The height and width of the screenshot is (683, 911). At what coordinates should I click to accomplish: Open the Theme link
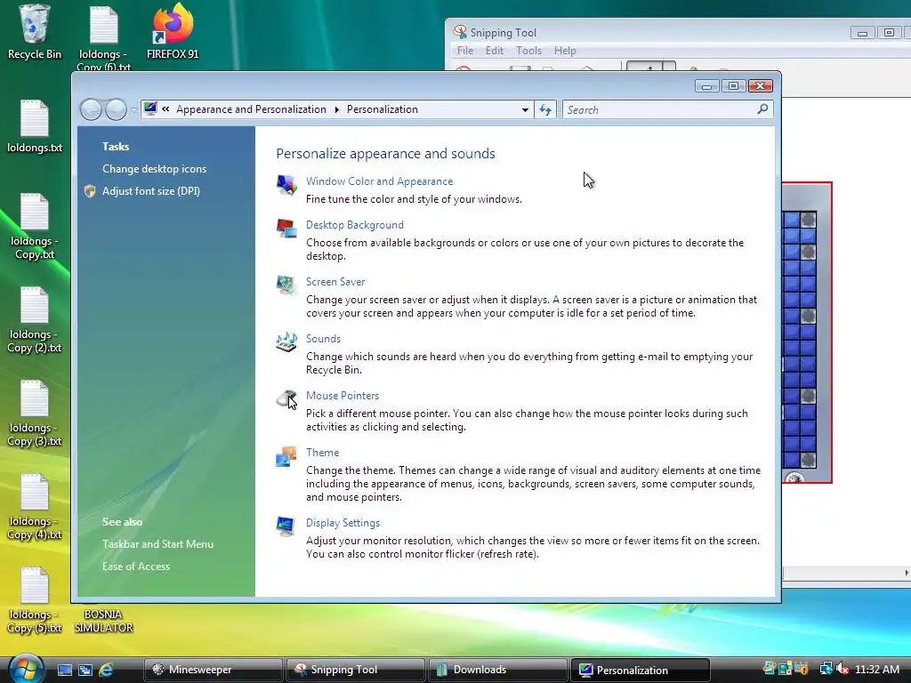tap(322, 453)
